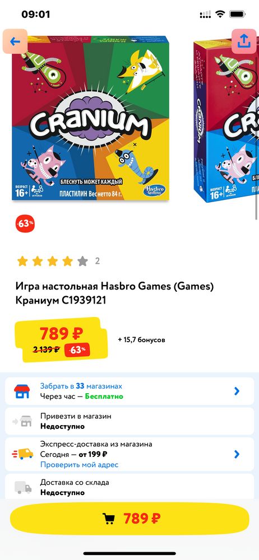Add to cart with 789 ₽ button
This screenshot has height=560, width=259.
point(129,518)
